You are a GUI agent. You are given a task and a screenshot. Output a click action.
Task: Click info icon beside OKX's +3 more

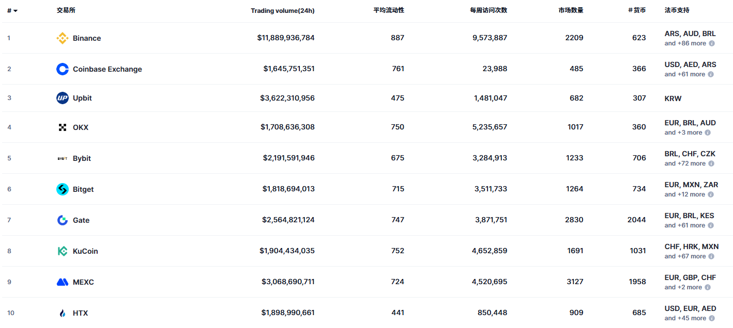pyautogui.click(x=708, y=133)
